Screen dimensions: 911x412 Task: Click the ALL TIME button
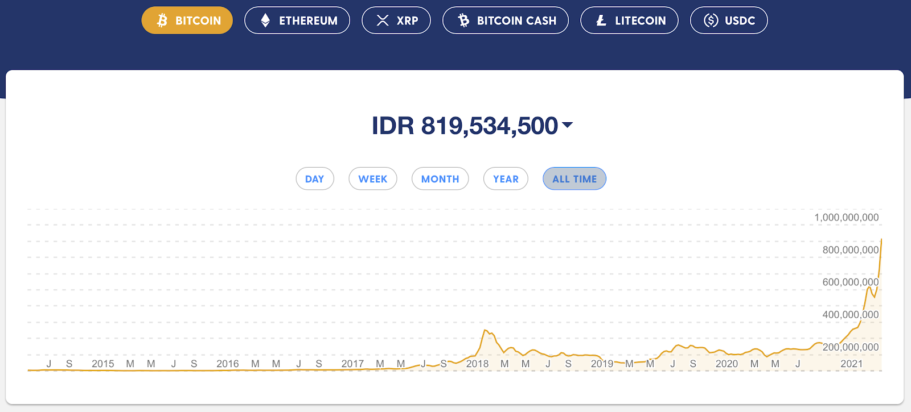point(574,178)
